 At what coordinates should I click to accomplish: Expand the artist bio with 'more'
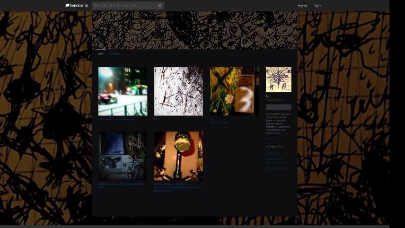[x=286, y=133]
